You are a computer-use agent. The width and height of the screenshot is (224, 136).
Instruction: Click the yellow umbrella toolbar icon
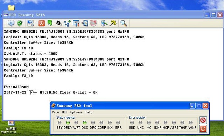pyautogui.click(x=113, y=23)
